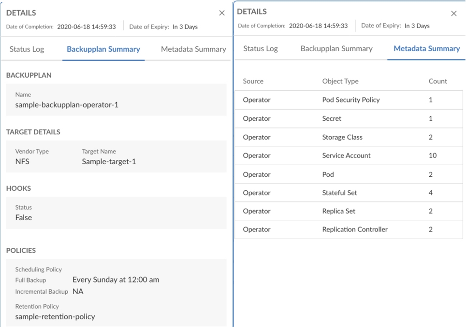
Task: Click the backupplan name sample-backupplan-operator-1
Action: click(x=67, y=105)
